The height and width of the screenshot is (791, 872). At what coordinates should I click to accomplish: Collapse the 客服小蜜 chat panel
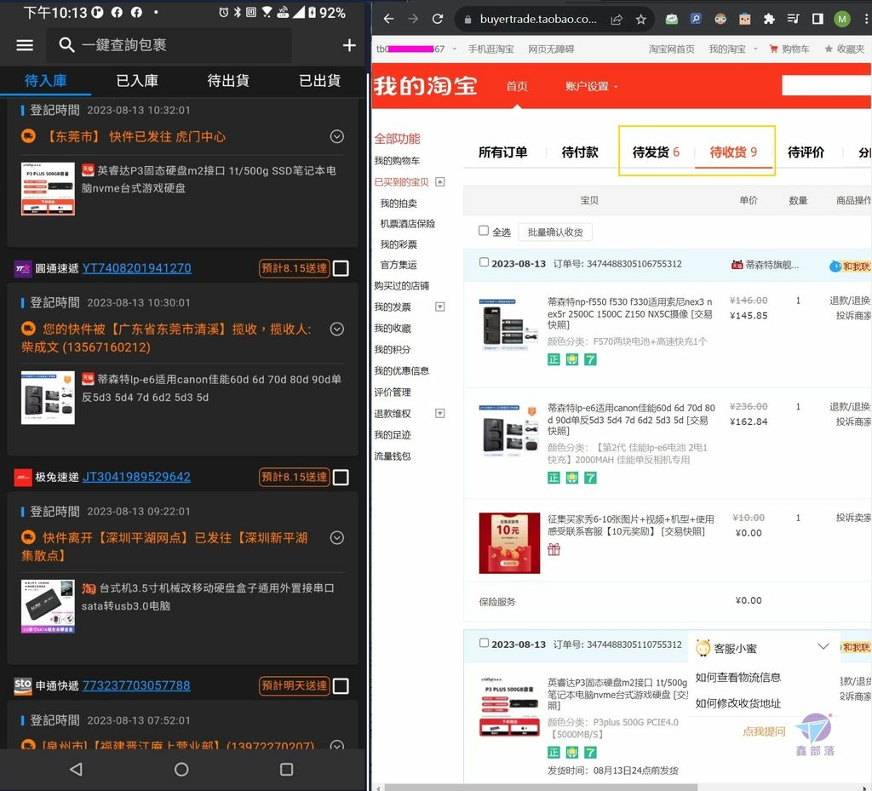point(823,646)
